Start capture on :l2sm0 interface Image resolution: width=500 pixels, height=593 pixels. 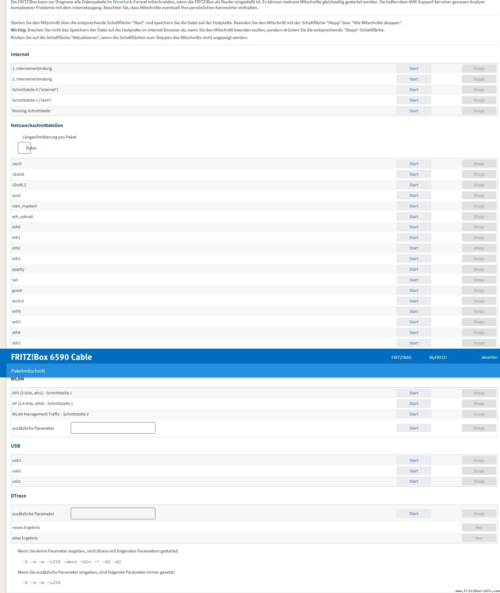[x=414, y=174]
